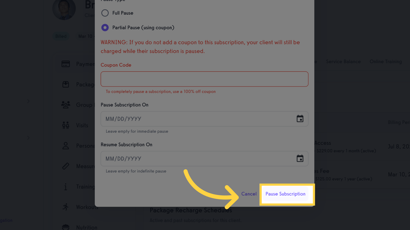Expand the upper sidebar chevron
The image size is (410, 230).
click(x=28, y=101)
